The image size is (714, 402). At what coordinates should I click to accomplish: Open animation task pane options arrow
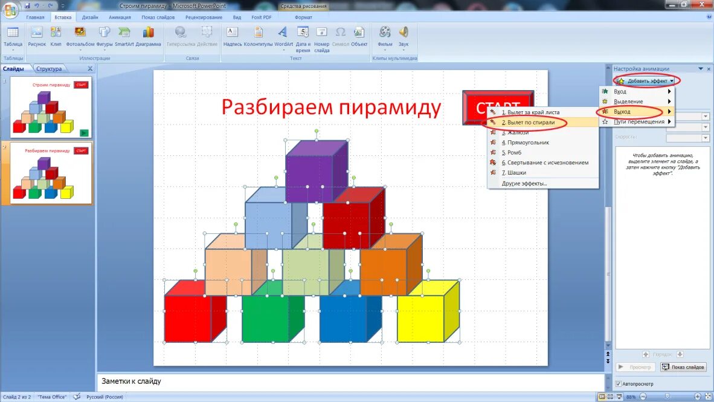(x=700, y=69)
